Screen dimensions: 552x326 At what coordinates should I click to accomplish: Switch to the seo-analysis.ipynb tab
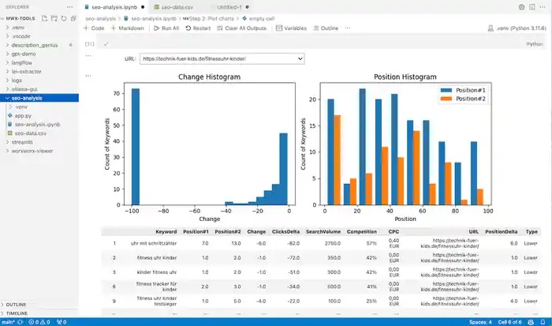pos(114,7)
